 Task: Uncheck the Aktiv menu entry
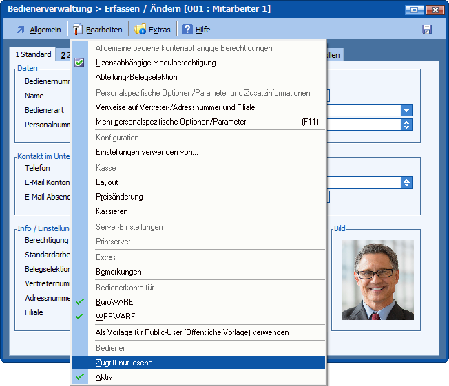click(104, 377)
